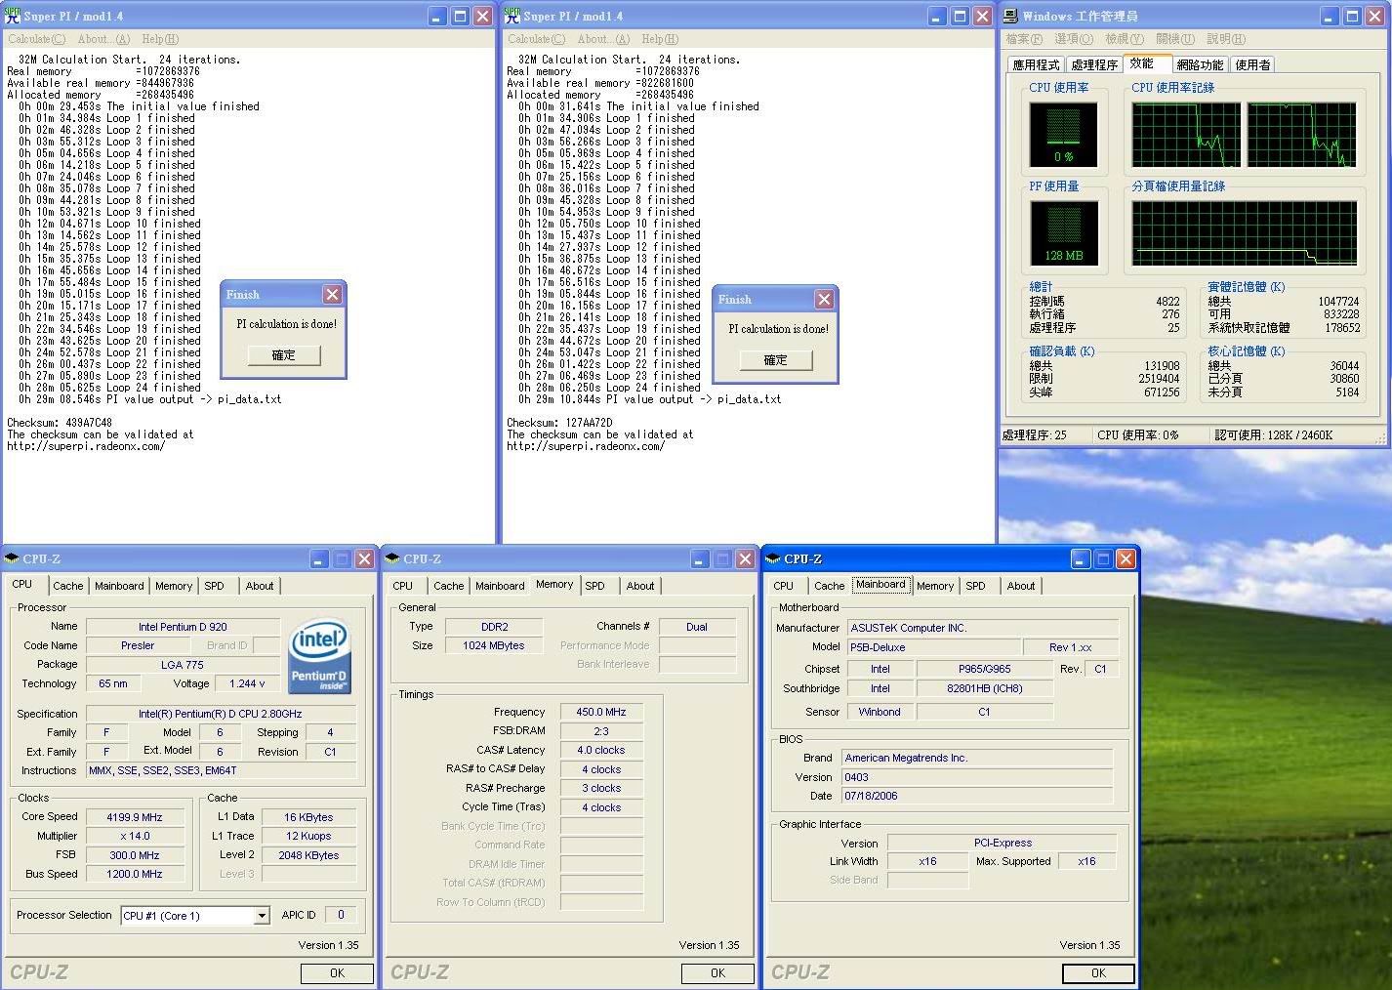Switch to 網路功能 tab in Task Manager
Viewport: 1392px width, 990px height.
(x=1200, y=64)
